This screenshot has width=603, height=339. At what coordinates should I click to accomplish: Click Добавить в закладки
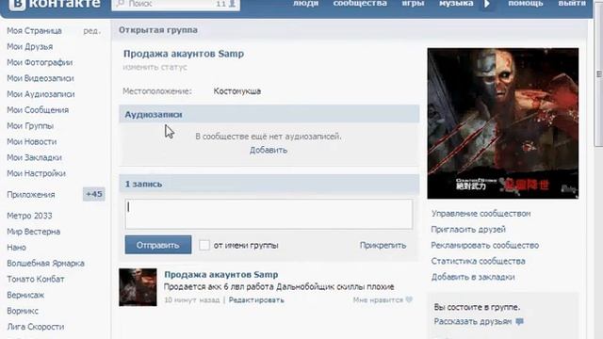[473, 277]
